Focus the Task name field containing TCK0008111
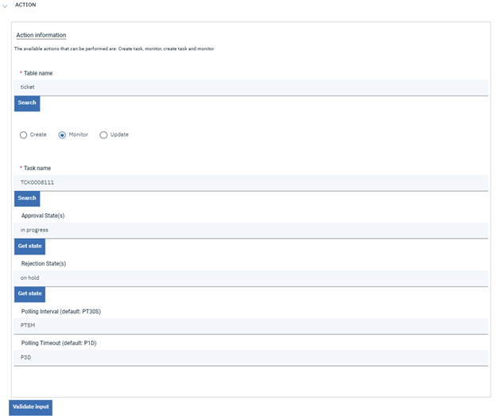This screenshot has width=496, height=416. (x=250, y=182)
